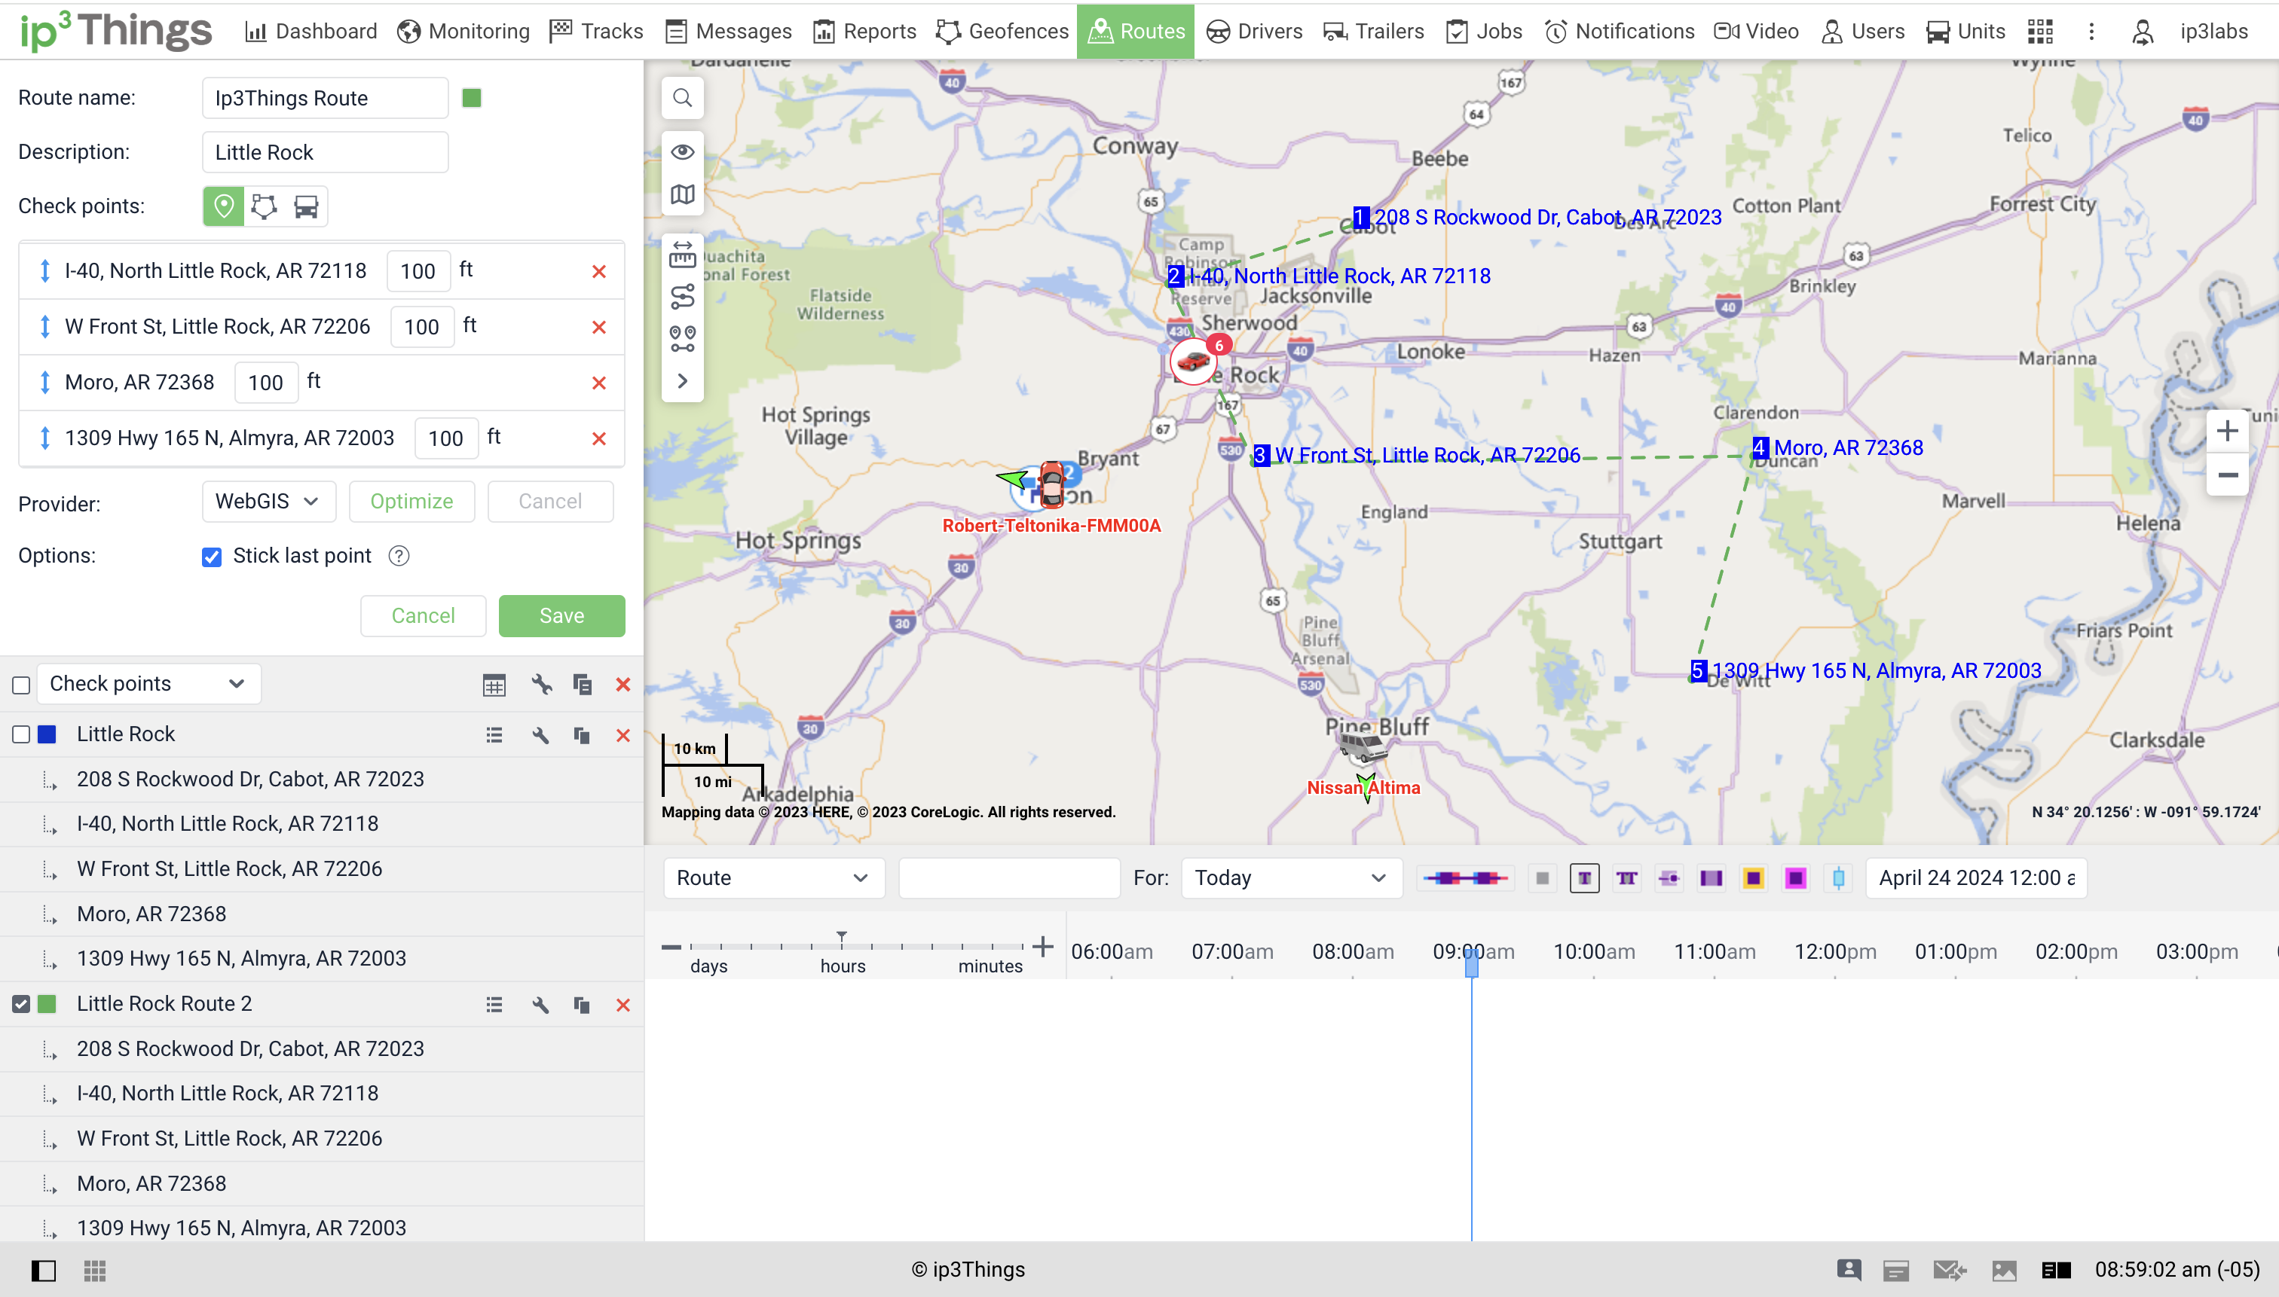The image size is (2279, 1297).
Task: Select unit bus checkpoint type icon
Action: 306,206
